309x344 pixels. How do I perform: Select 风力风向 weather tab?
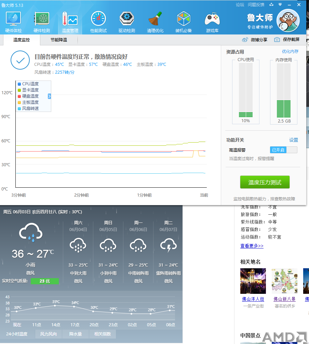click(x=48, y=334)
